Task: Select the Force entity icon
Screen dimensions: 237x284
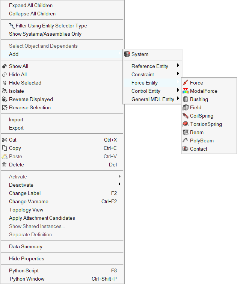Action: coord(185,83)
